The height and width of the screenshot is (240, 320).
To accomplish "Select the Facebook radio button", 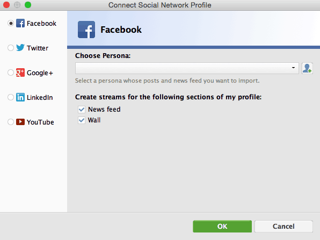I will pos(11,23).
